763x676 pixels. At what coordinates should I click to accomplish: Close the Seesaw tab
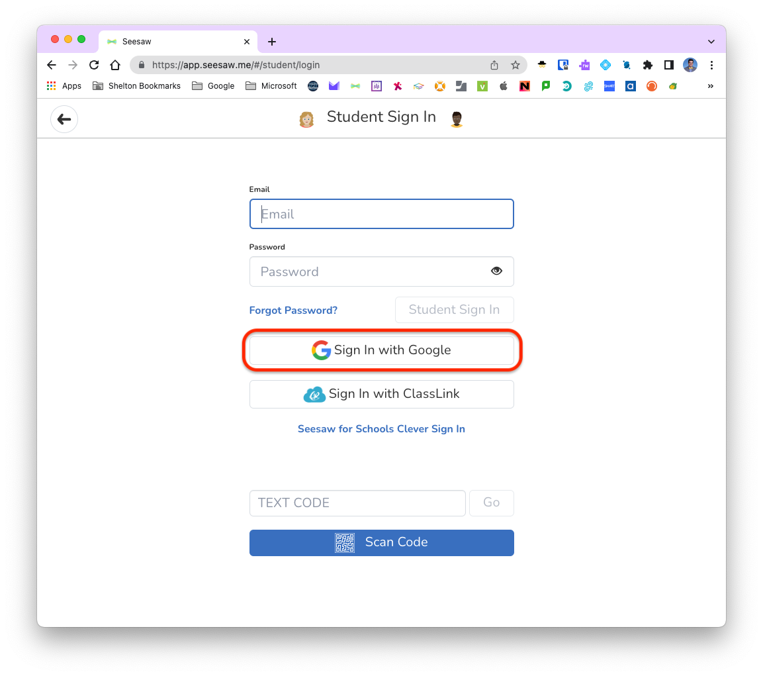click(x=247, y=42)
